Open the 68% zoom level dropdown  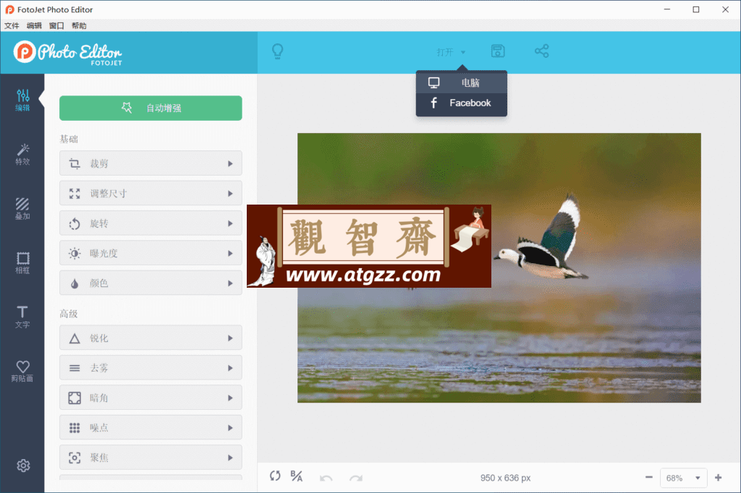point(683,478)
